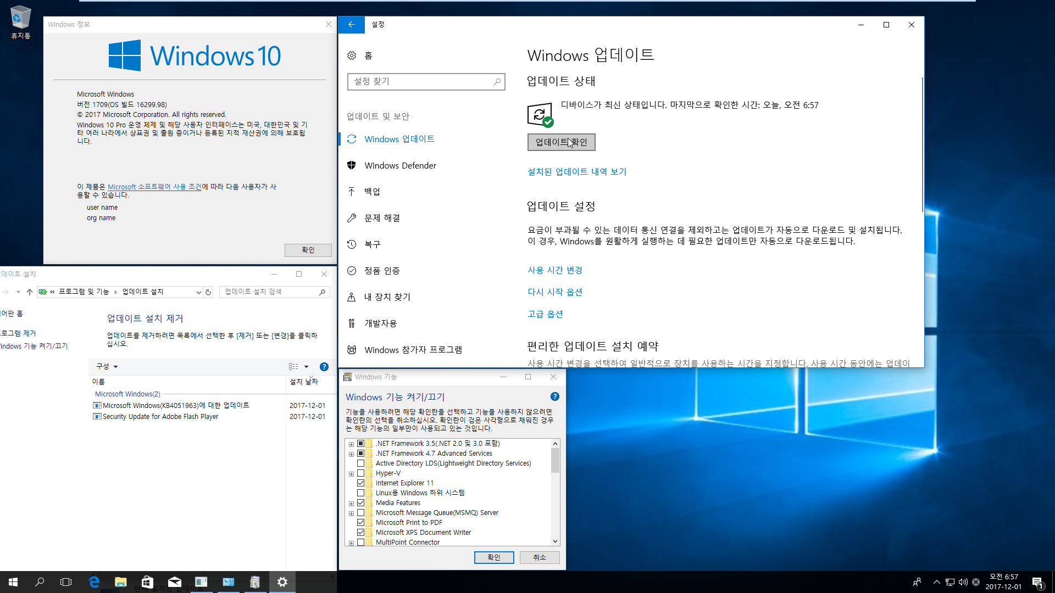Uncheck Media Features checkbox
The width and height of the screenshot is (1055, 593).
[x=361, y=503]
